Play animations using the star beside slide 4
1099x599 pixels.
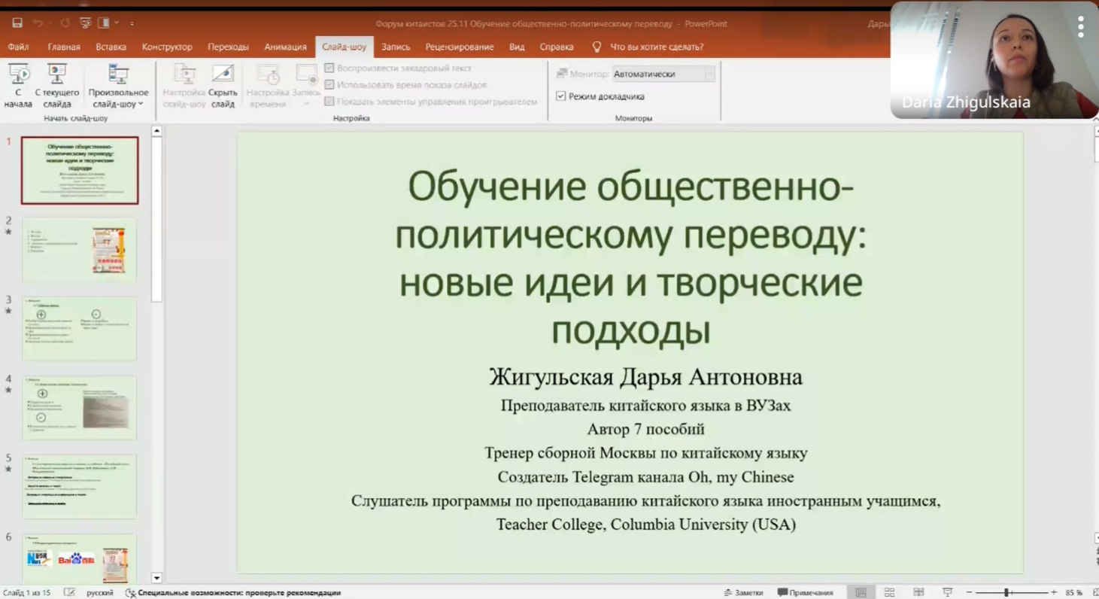point(9,390)
